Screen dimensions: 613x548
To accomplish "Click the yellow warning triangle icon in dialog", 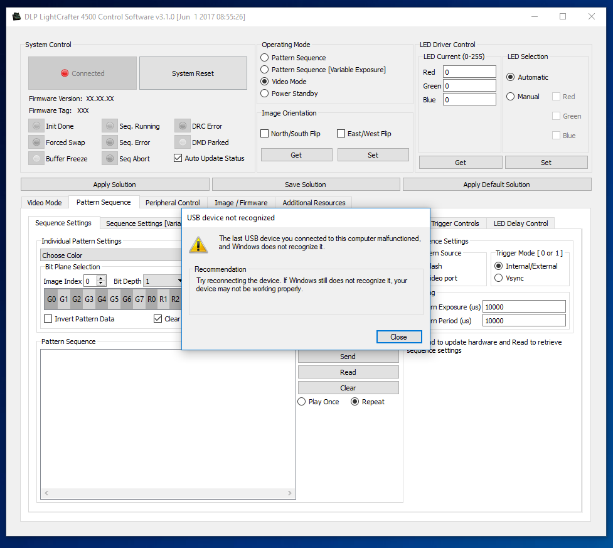I will tap(198, 244).
